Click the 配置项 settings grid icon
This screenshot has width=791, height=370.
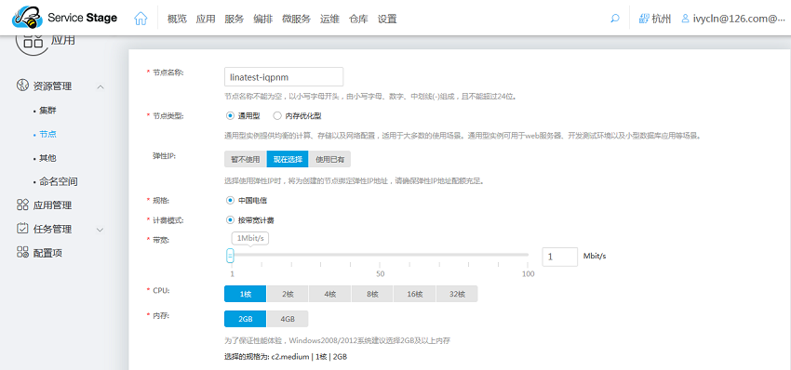pyautogui.click(x=22, y=252)
